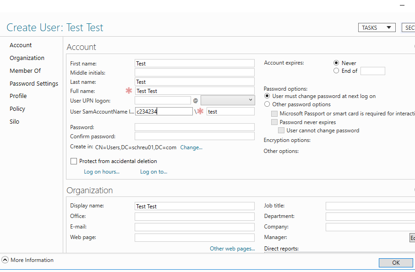Select Never for account expiration
415x272 pixels.
(x=336, y=63)
